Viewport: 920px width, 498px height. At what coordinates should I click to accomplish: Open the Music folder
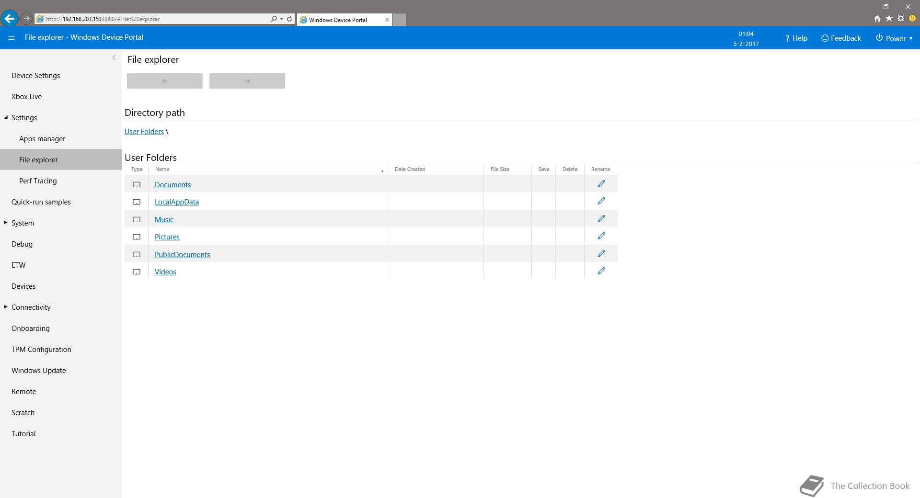pos(164,220)
